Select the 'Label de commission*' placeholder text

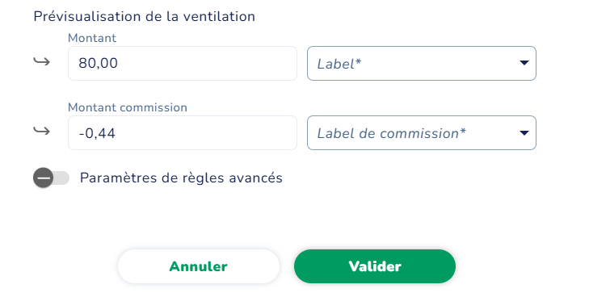[x=391, y=133]
